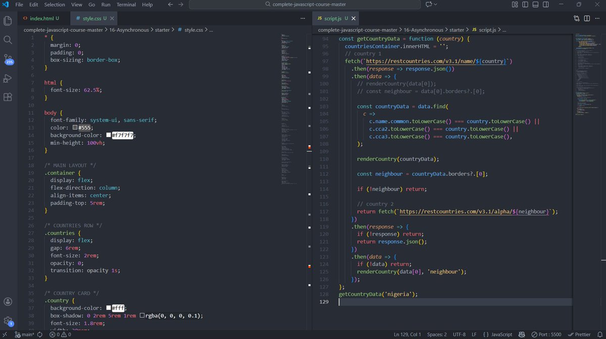Expand script.js breadcrumb segment
The width and height of the screenshot is (606, 339).
pyautogui.click(x=488, y=30)
